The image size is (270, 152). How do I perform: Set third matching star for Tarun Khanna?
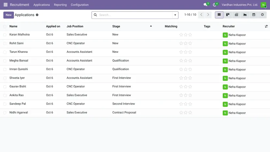click(x=190, y=52)
